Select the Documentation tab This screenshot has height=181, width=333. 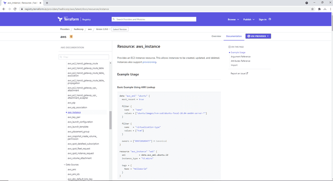click(x=234, y=36)
